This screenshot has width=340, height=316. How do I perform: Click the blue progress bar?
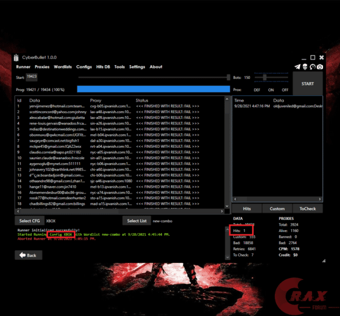[x=153, y=89]
